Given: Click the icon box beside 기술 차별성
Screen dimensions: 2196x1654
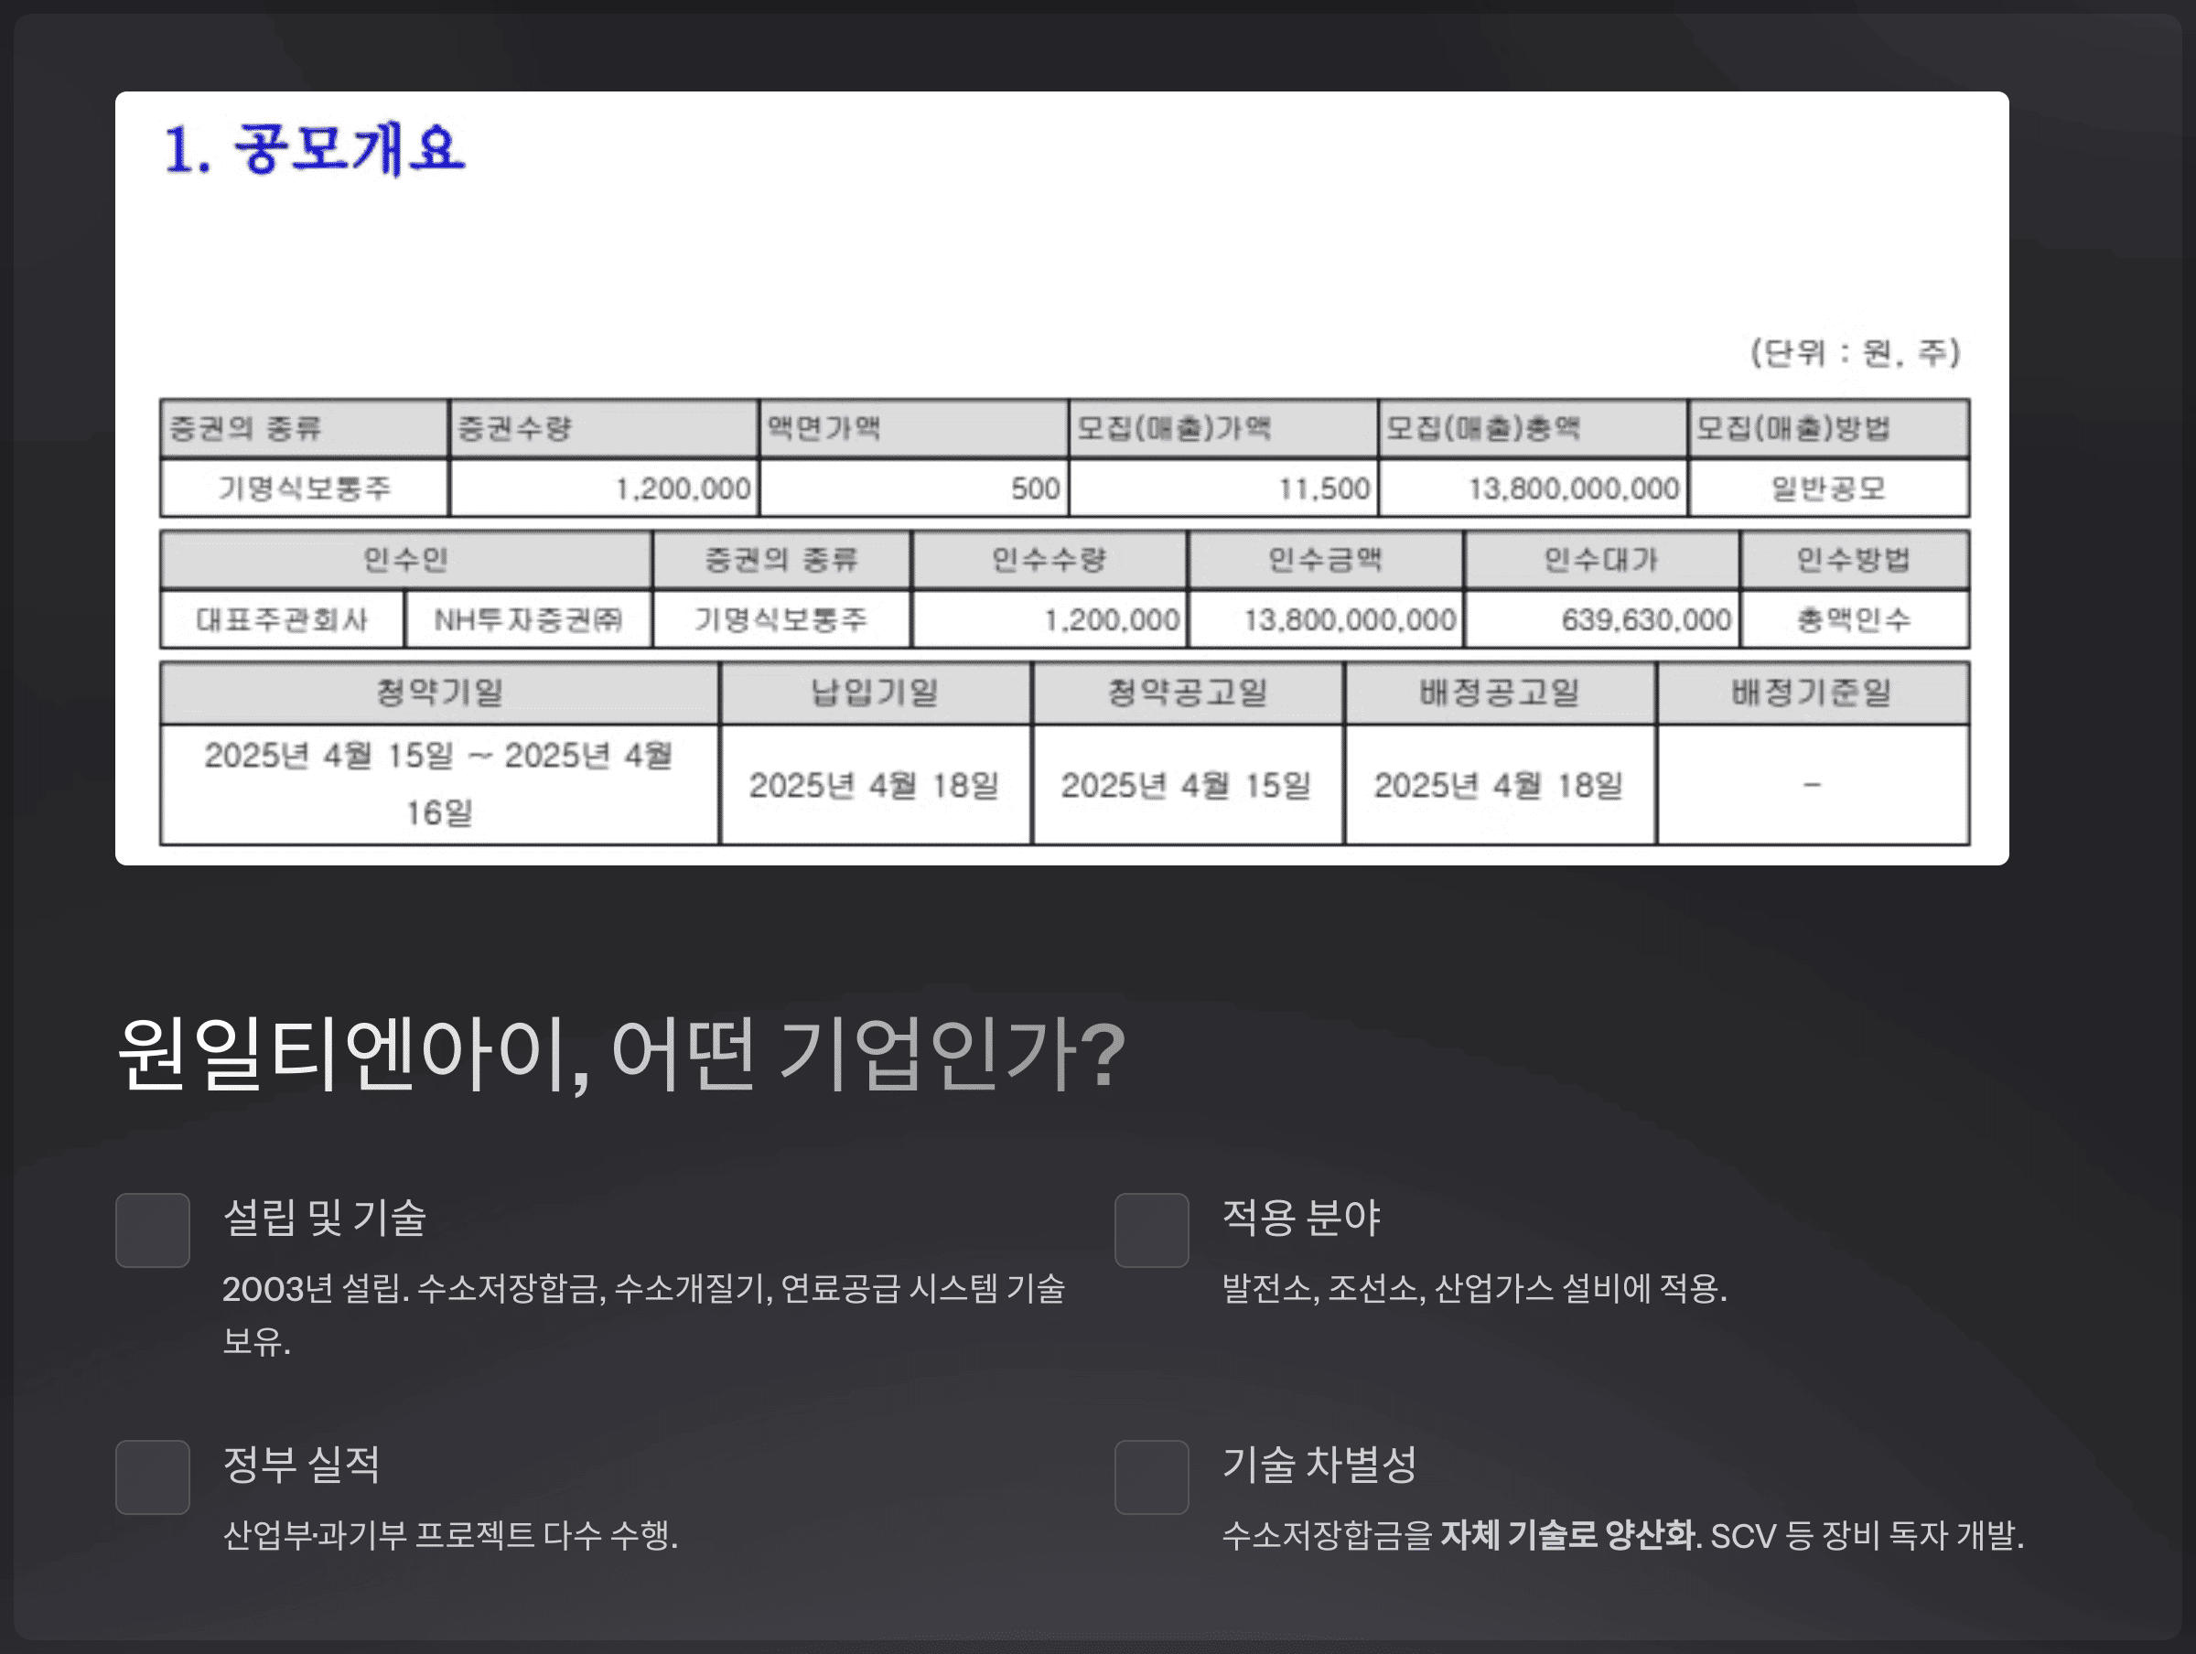Looking at the screenshot, I should [1151, 1477].
